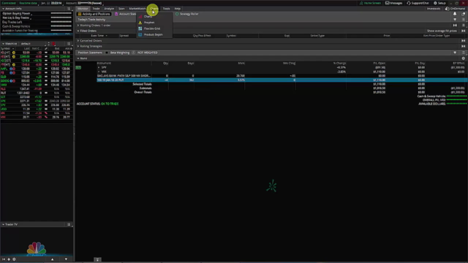Image resolution: width=468 pixels, height=263 pixels.
Task: Collapse the Account Info gadget
Action: click(x=3, y=9)
